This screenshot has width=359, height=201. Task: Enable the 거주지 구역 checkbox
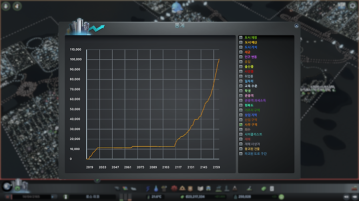click(241, 110)
